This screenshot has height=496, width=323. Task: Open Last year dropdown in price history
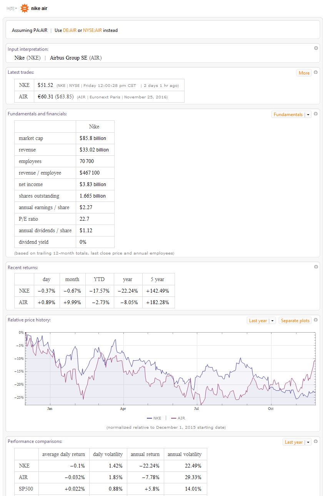(272, 321)
